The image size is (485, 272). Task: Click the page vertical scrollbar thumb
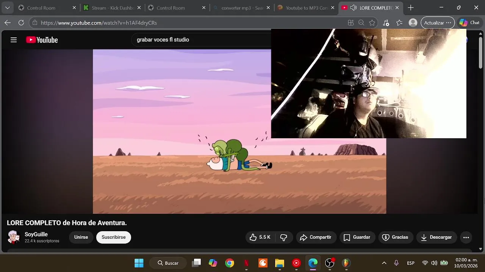point(481,53)
